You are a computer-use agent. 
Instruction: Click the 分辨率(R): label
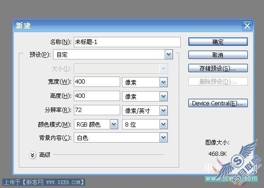click(58, 110)
